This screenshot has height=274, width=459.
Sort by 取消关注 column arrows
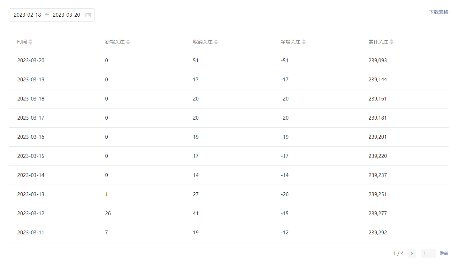tap(216, 42)
